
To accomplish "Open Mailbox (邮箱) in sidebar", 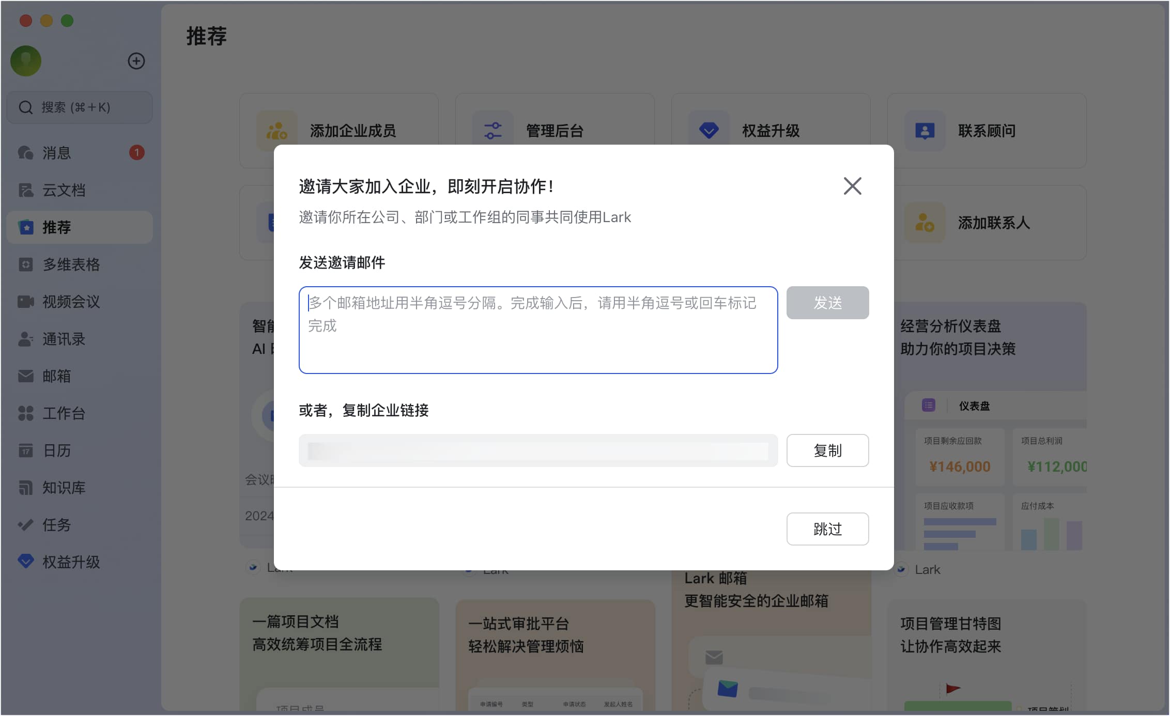I will pos(56,376).
